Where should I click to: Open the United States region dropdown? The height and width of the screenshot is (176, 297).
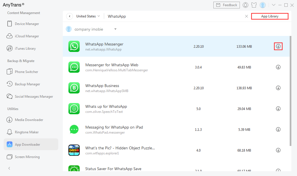88,16
